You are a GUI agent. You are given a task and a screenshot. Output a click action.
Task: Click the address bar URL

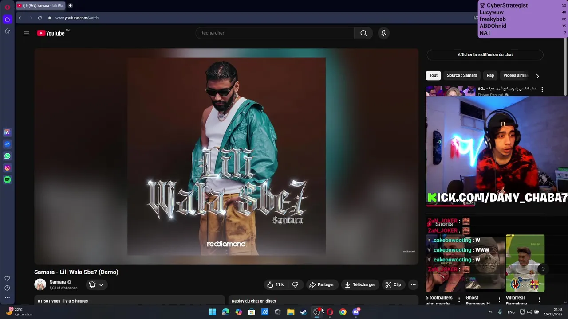coord(77,18)
